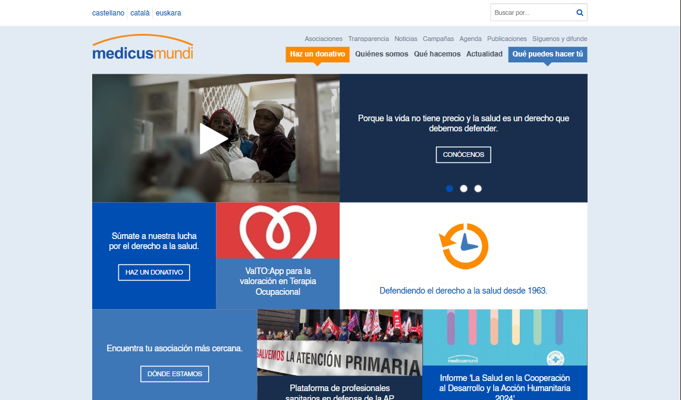Open 'Síguenos y difunde' link
Image resolution: width=681 pixels, height=400 pixels.
(560, 39)
